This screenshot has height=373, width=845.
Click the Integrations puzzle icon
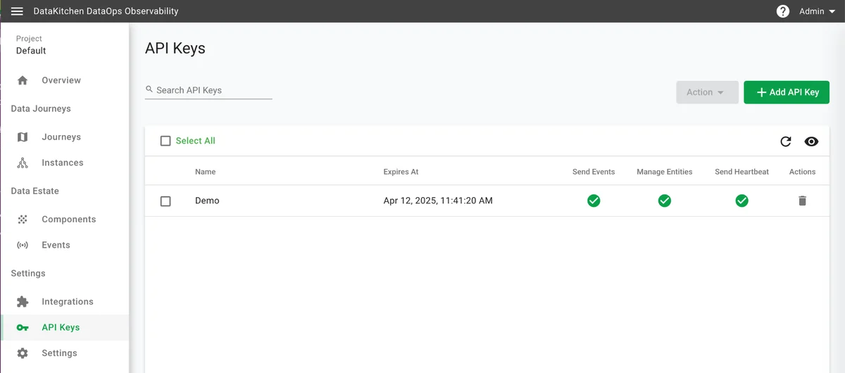coord(23,302)
